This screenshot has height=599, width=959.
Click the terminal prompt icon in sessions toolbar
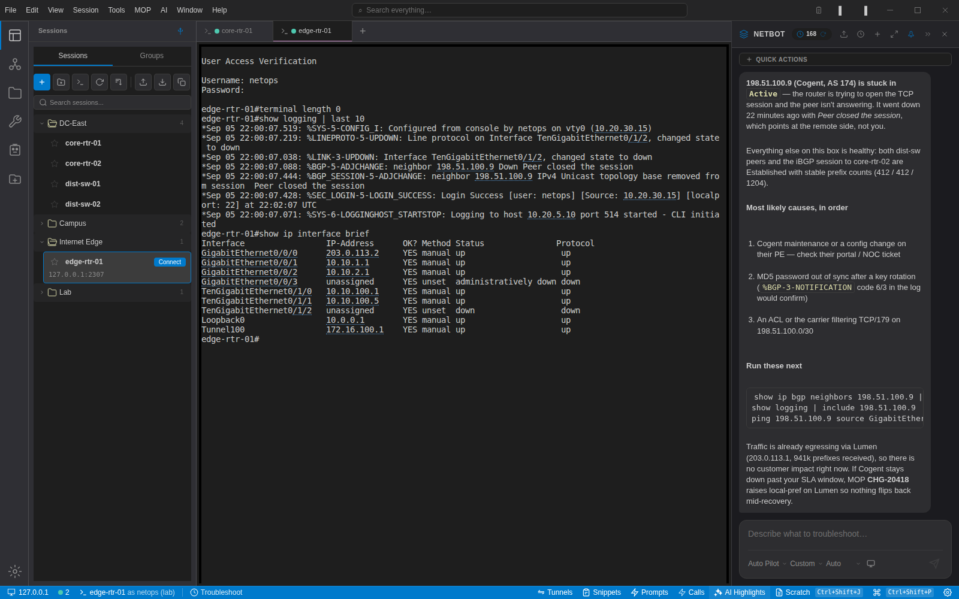point(80,82)
